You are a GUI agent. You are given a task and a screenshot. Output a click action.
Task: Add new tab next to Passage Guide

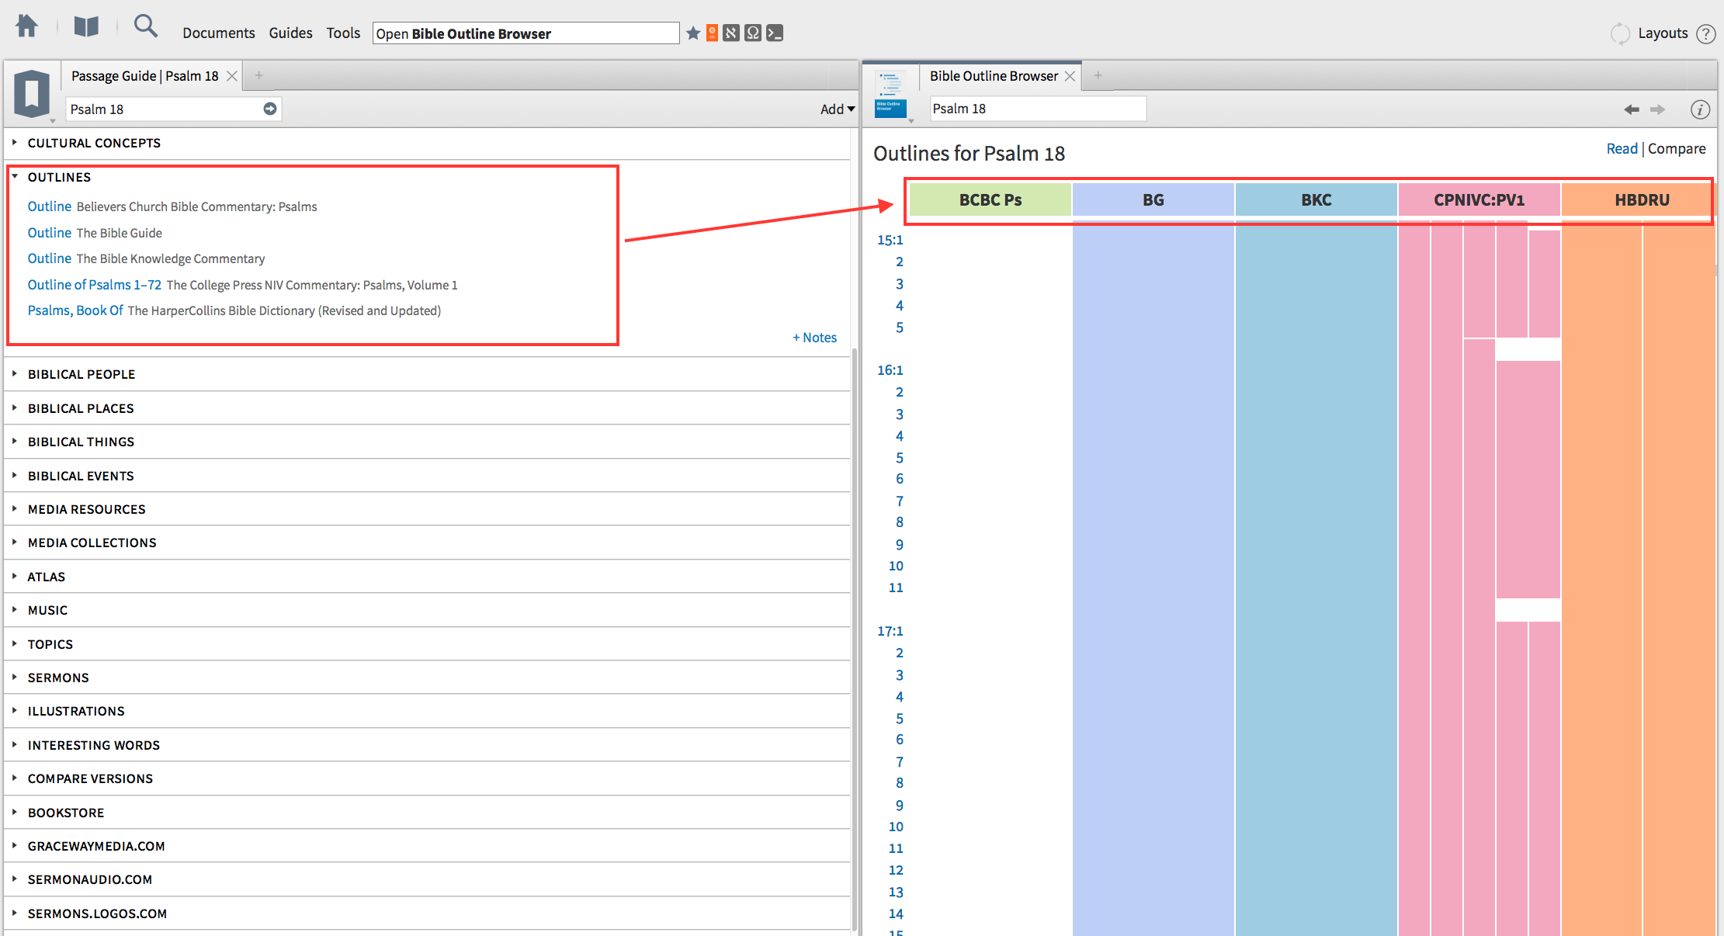(259, 75)
